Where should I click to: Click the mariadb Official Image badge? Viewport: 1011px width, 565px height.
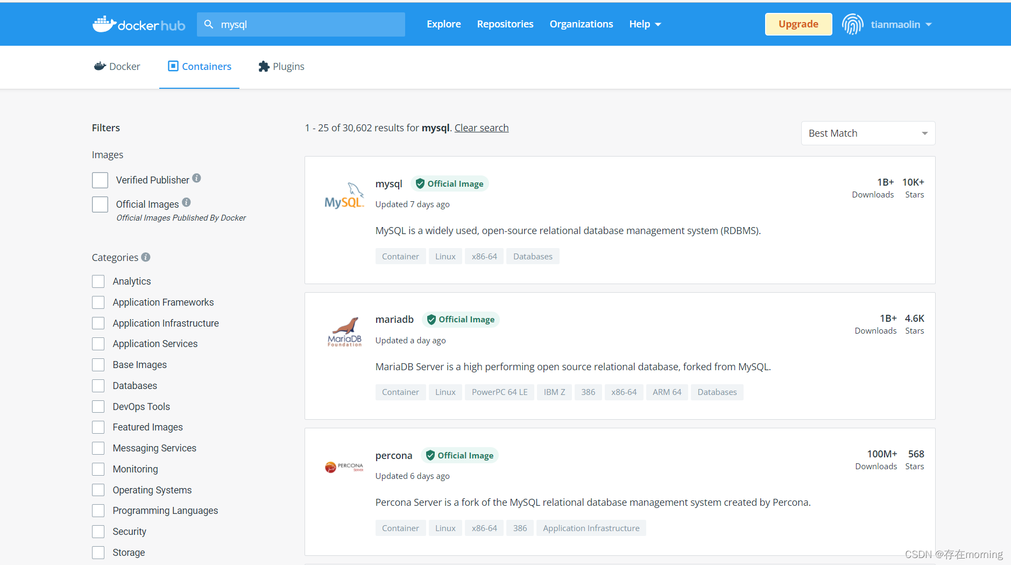461,320
